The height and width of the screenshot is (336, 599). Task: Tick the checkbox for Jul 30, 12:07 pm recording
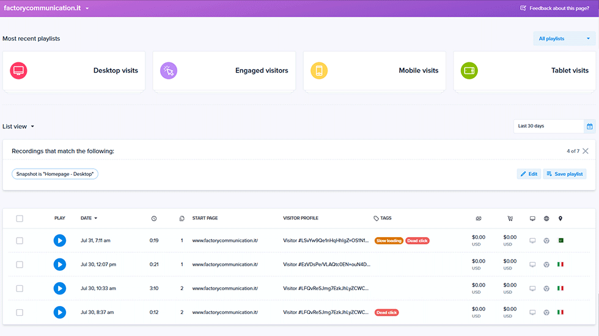point(20,264)
